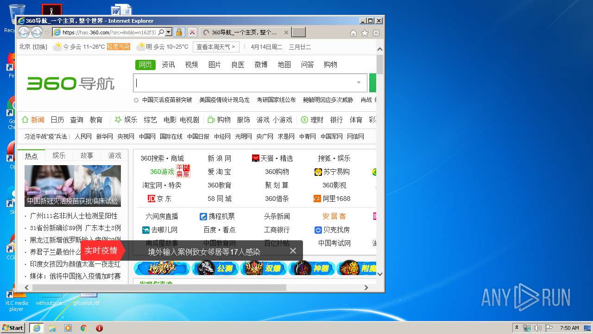Viewport: 593px width, 334px height.
Task: Click the stop loading X button
Action: click(192, 32)
